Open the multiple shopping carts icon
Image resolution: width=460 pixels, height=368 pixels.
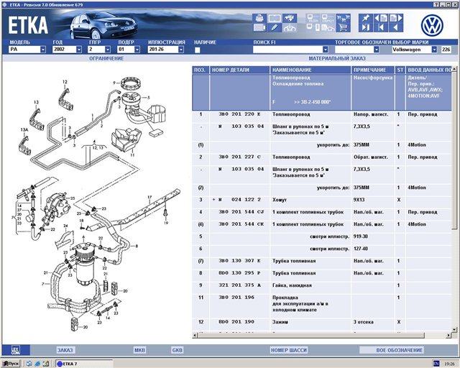click(x=344, y=18)
